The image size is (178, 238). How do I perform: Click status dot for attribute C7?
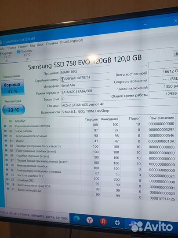(x=7, y=179)
